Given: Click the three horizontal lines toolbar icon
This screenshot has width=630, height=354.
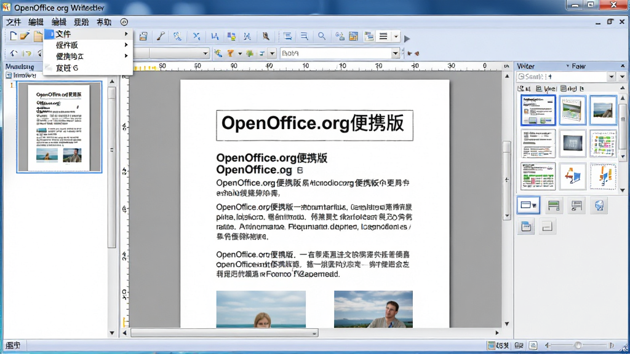Looking at the screenshot, I should pyautogui.click(x=383, y=36).
